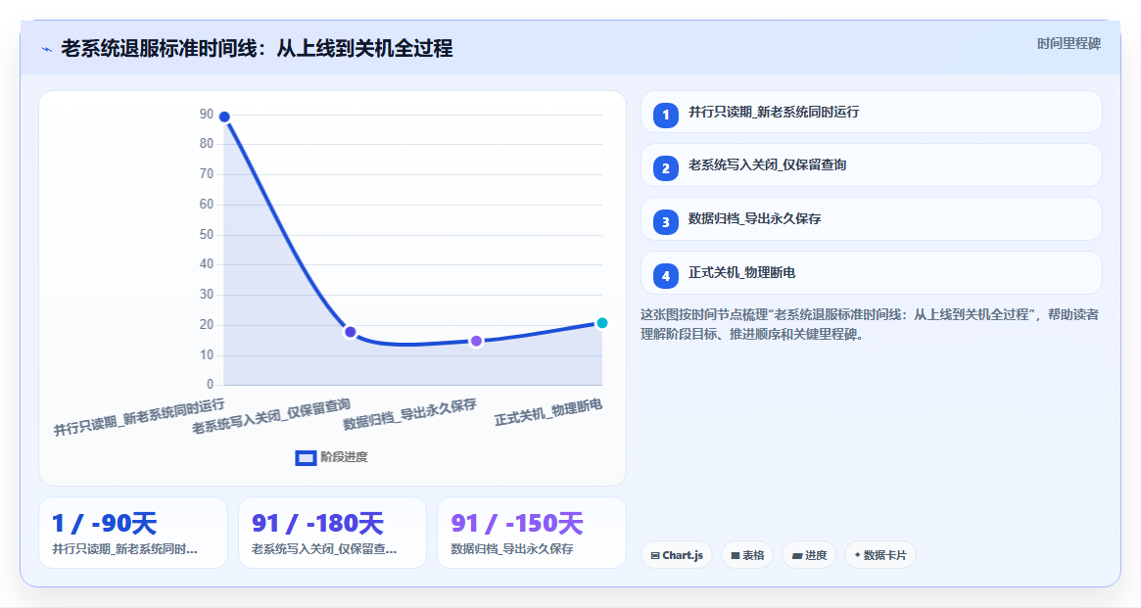Click y-axis value 90
This screenshot has width=1141, height=608.
pyautogui.click(x=207, y=115)
